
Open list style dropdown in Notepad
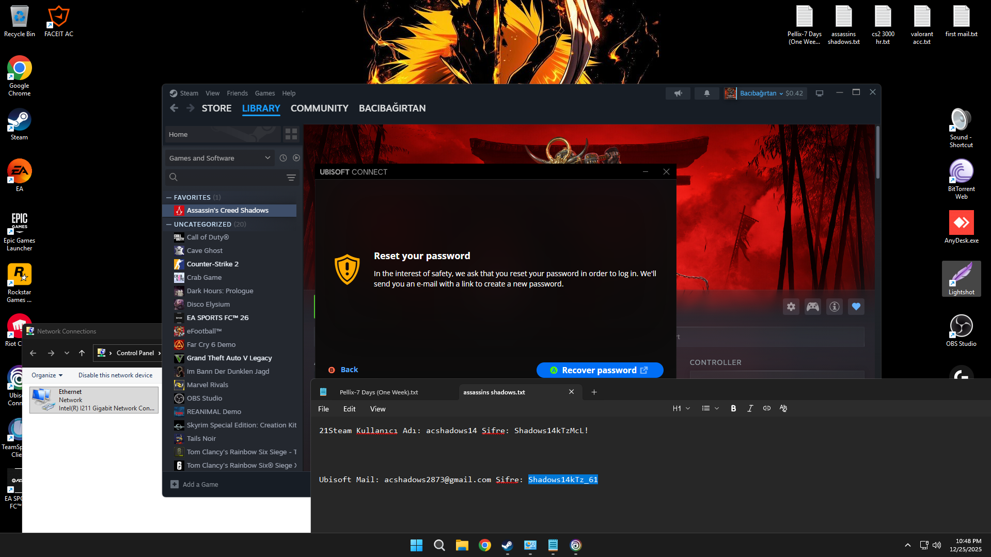pyautogui.click(x=710, y=408)
